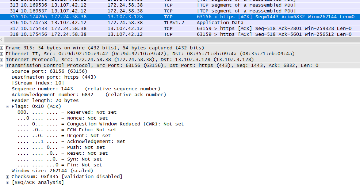Click the Acknowledgement: Set flag line

click(x=71, y=142)
